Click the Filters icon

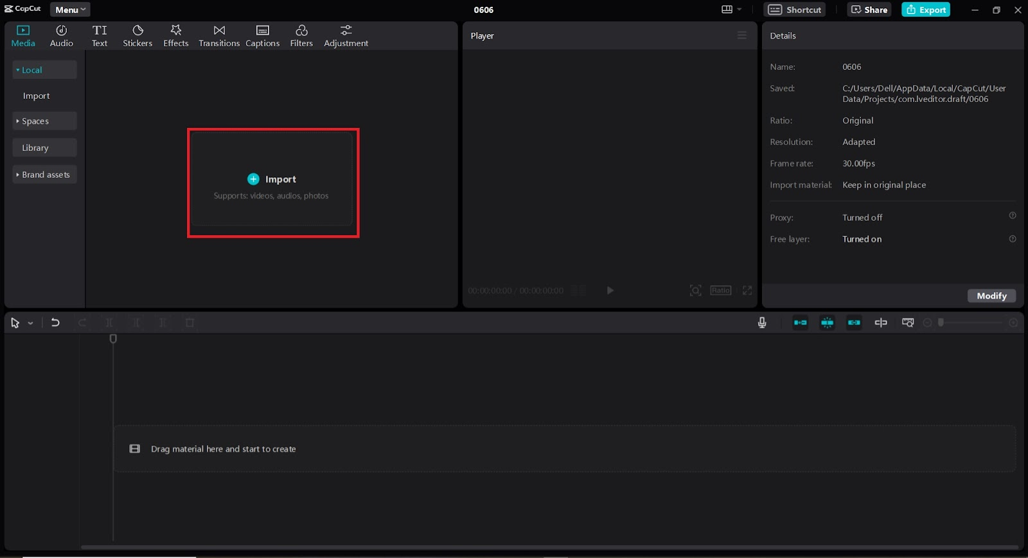pos(301,36)
